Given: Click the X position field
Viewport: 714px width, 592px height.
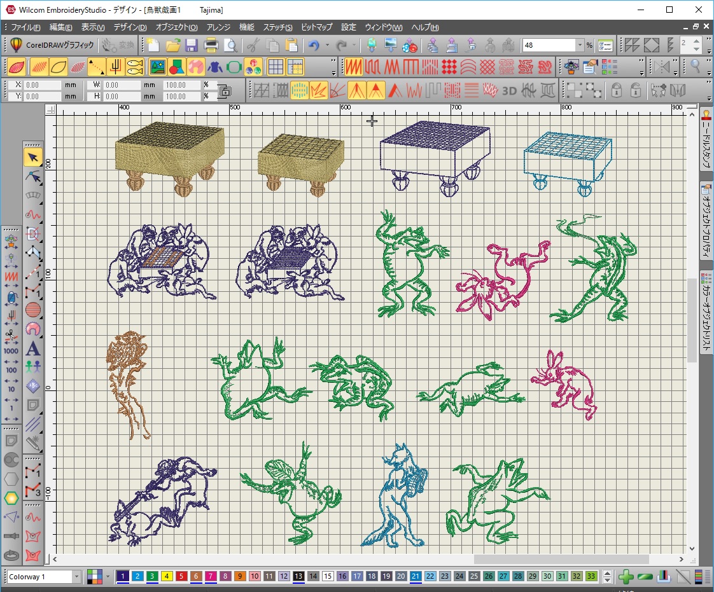Looking at the screenshot, I should 42,85.
